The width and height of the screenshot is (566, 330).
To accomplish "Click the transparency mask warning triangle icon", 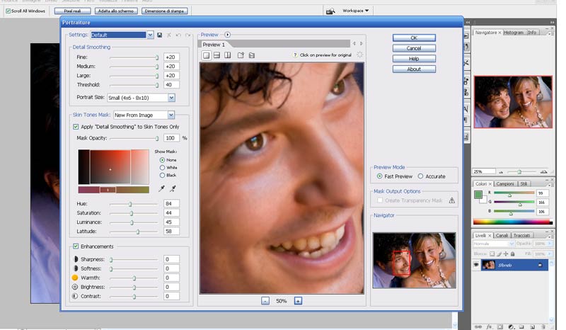I will [x=452, y=200].
